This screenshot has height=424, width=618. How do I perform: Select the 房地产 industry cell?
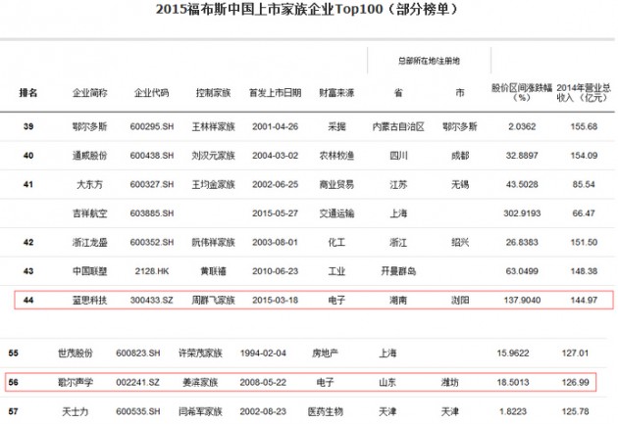[325, 353]
